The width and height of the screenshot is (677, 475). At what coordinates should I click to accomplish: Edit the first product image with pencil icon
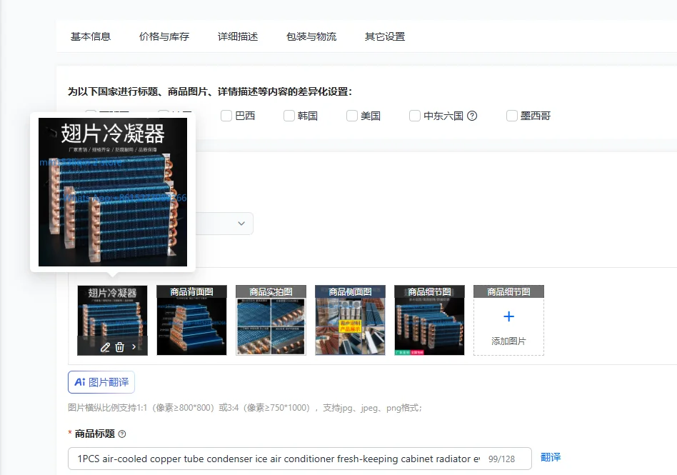point(105,347)
